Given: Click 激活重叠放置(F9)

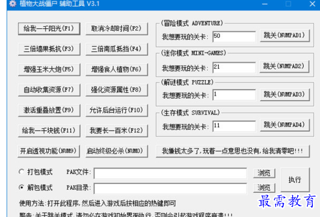Looking at the screenshot, I should (x=49, y=110).
